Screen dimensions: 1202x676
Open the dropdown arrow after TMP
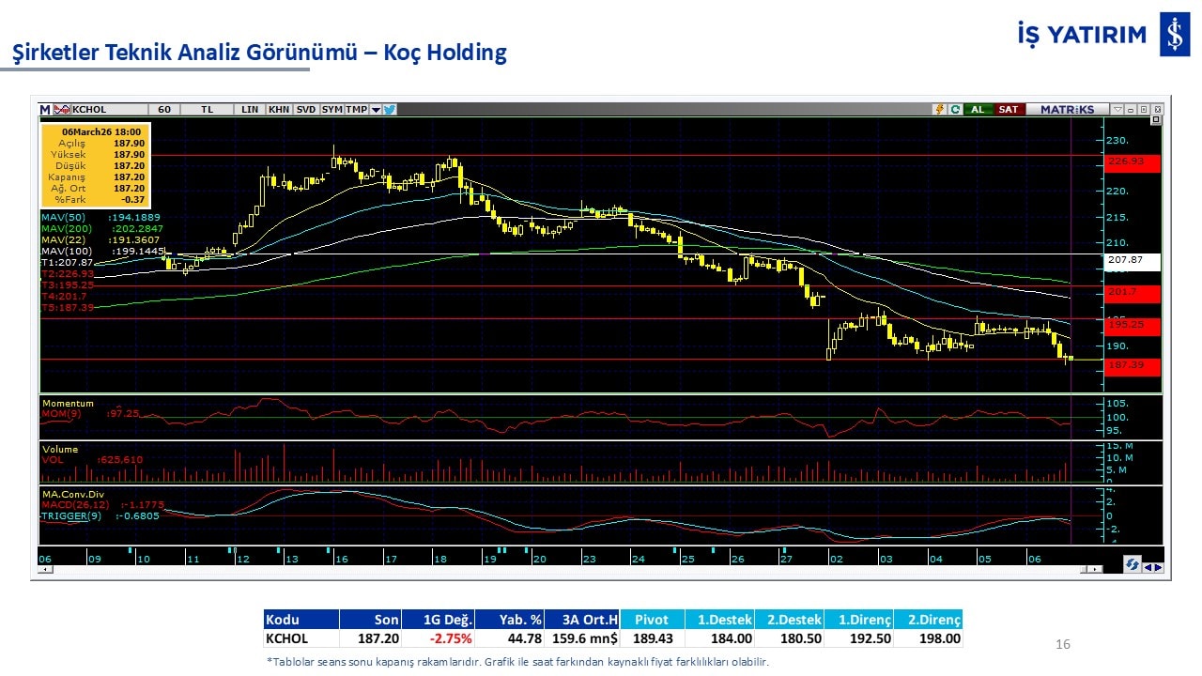[376, 109]
